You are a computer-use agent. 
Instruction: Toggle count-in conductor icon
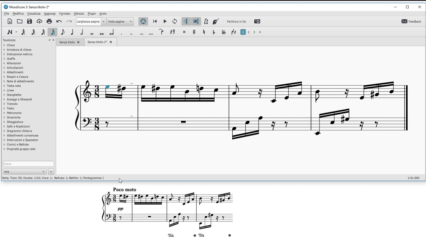coord(216,21)
